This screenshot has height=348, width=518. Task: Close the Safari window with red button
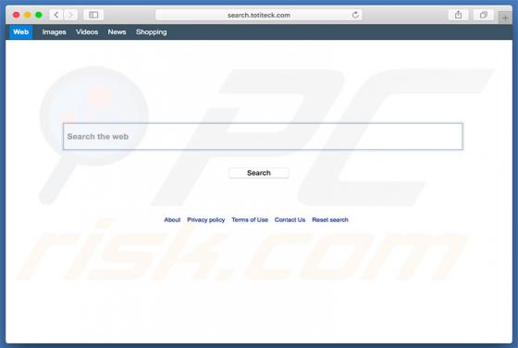pyautogui.click(x=17, y=15)
